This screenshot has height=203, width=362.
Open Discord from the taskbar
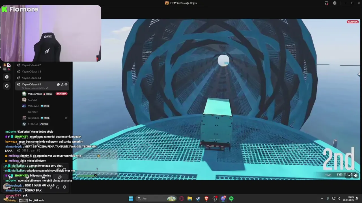[223, 198]
